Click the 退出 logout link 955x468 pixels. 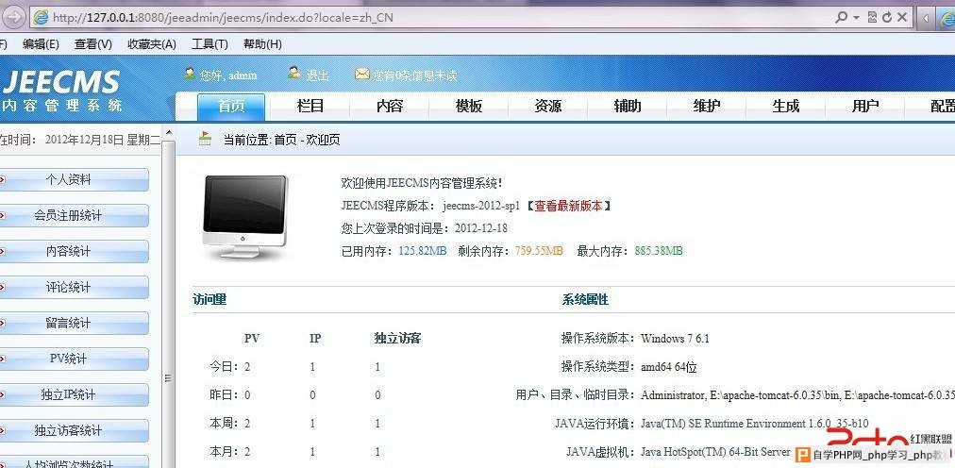click(317, 75)
